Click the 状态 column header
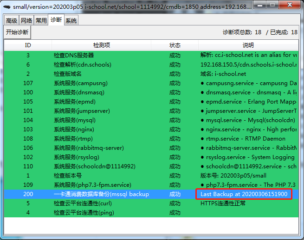Image resolution: width=304 pixels, height=240 pixels. [x=175, y=45]
